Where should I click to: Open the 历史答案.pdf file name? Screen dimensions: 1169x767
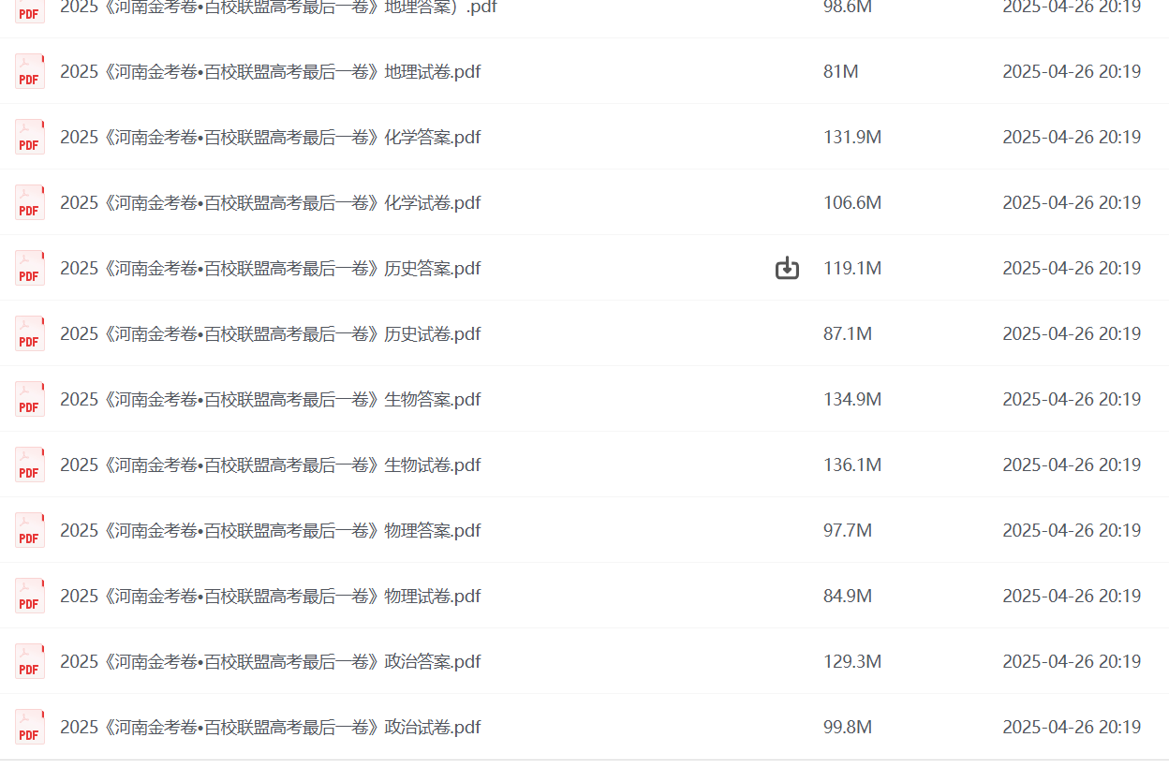270,269
